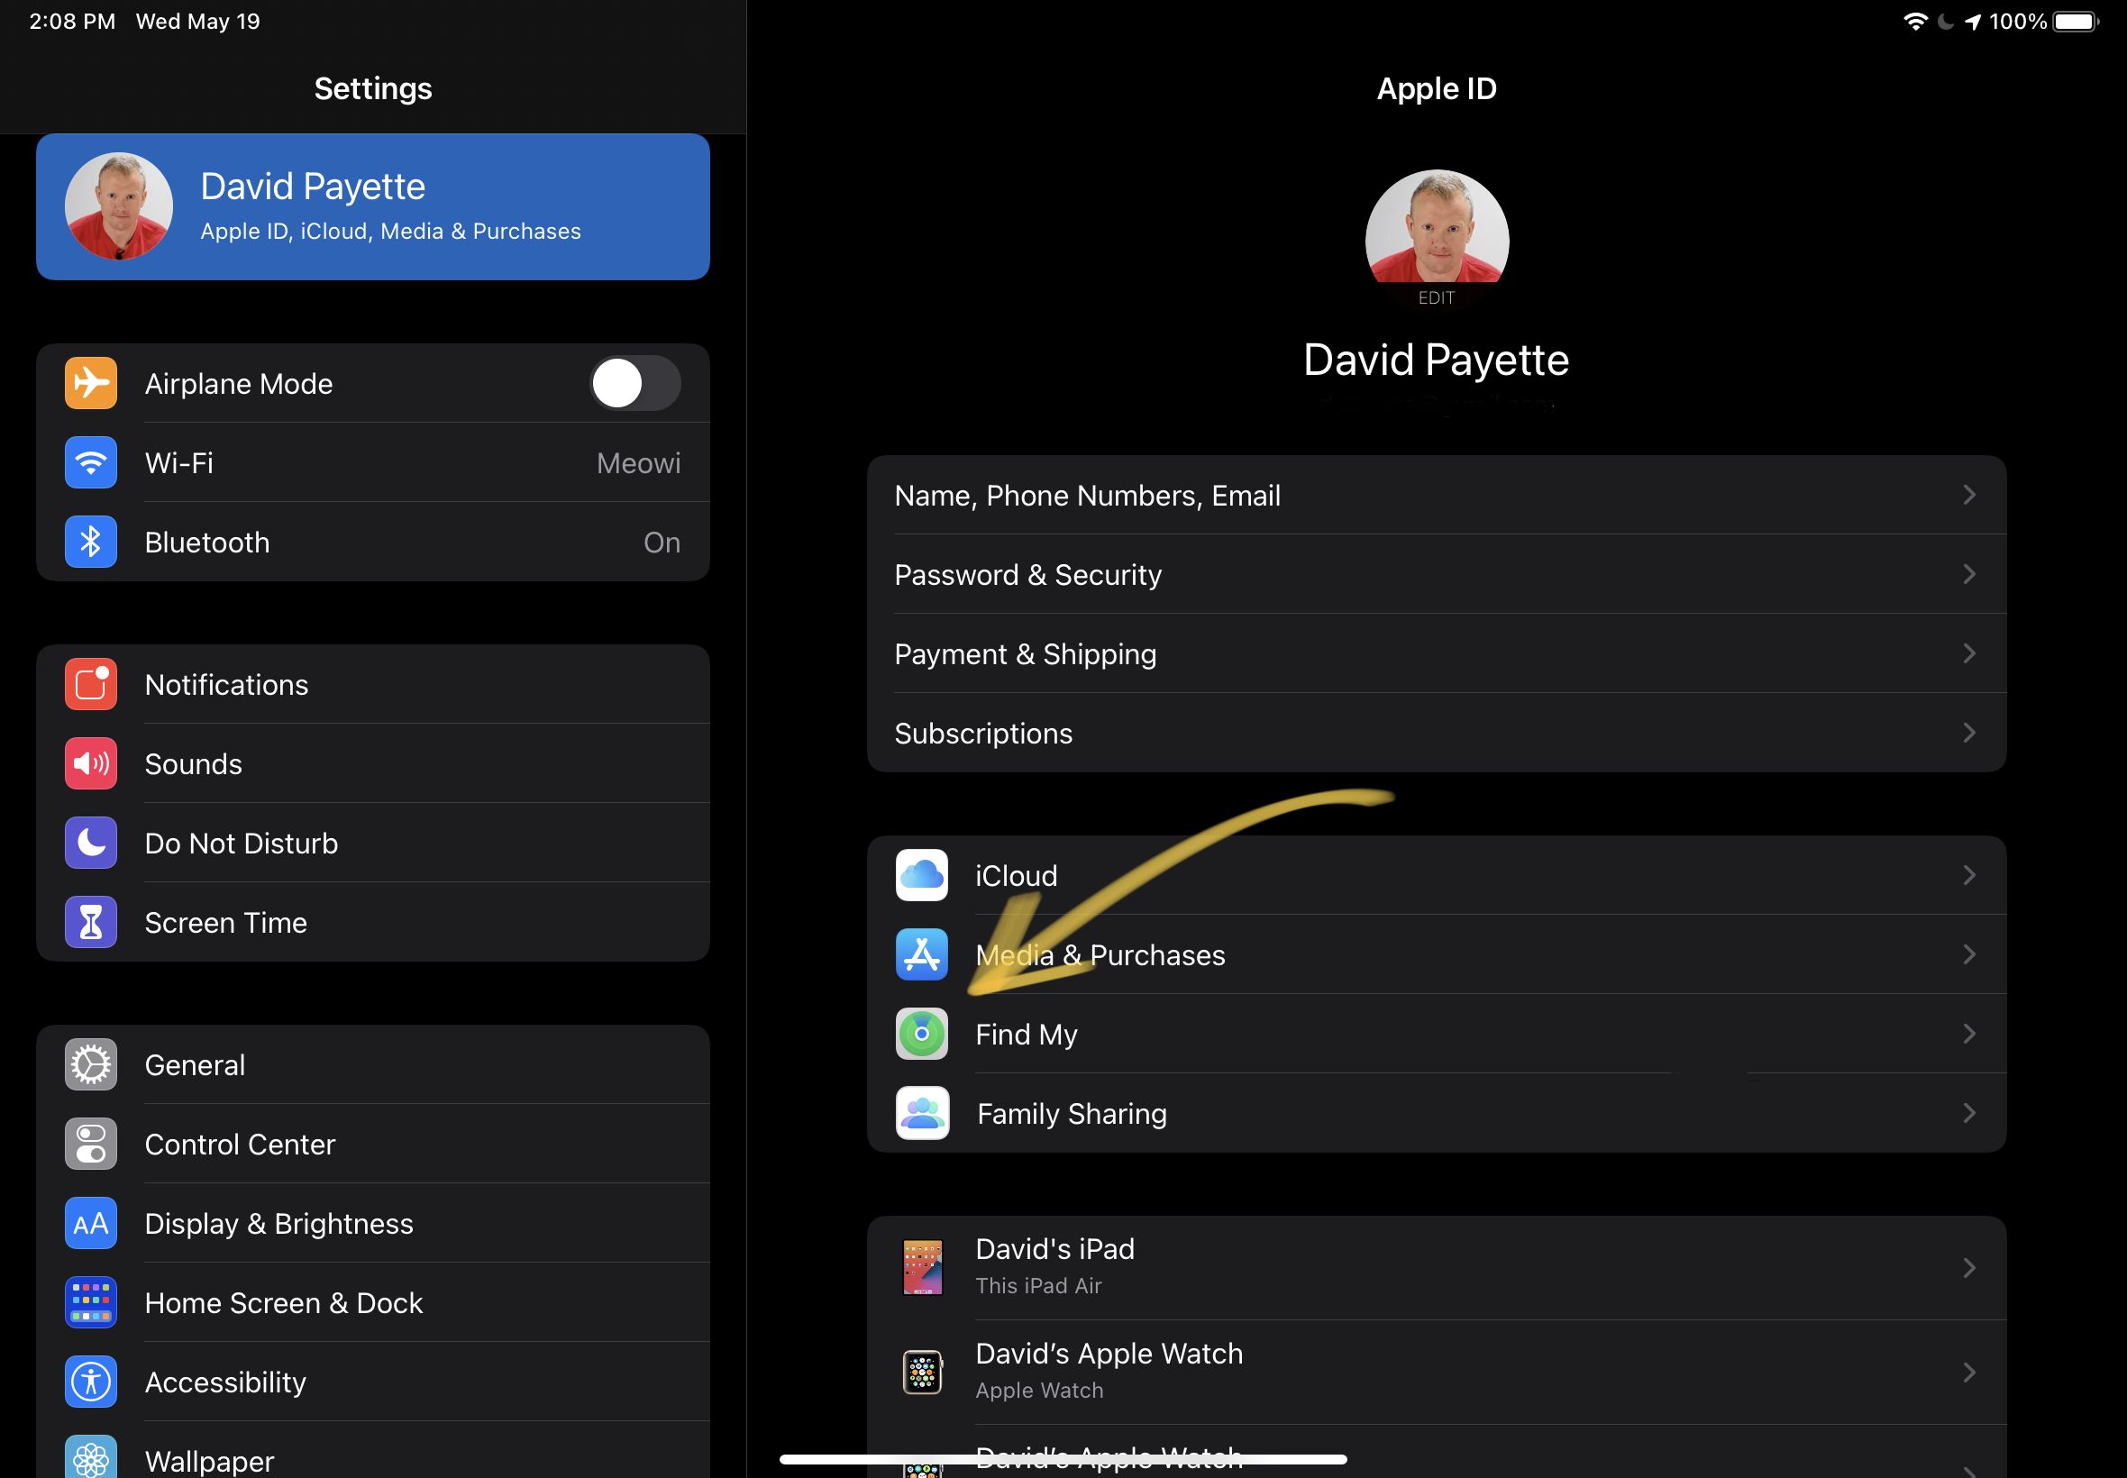Screen dimensions: 2127x1478
Task: Open Payment & Shipping
Action: pos(1437,653)
